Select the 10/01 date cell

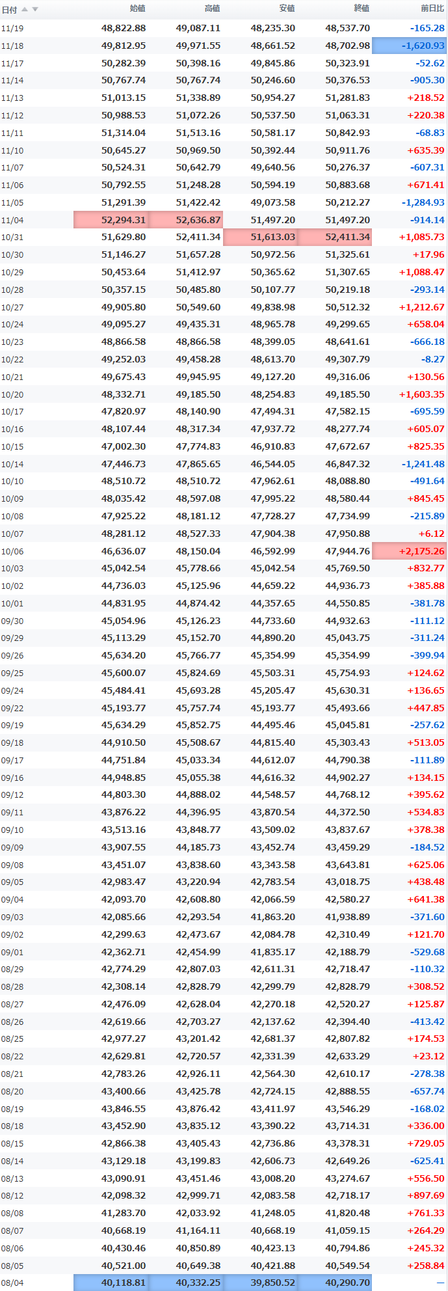coord(12,603)
